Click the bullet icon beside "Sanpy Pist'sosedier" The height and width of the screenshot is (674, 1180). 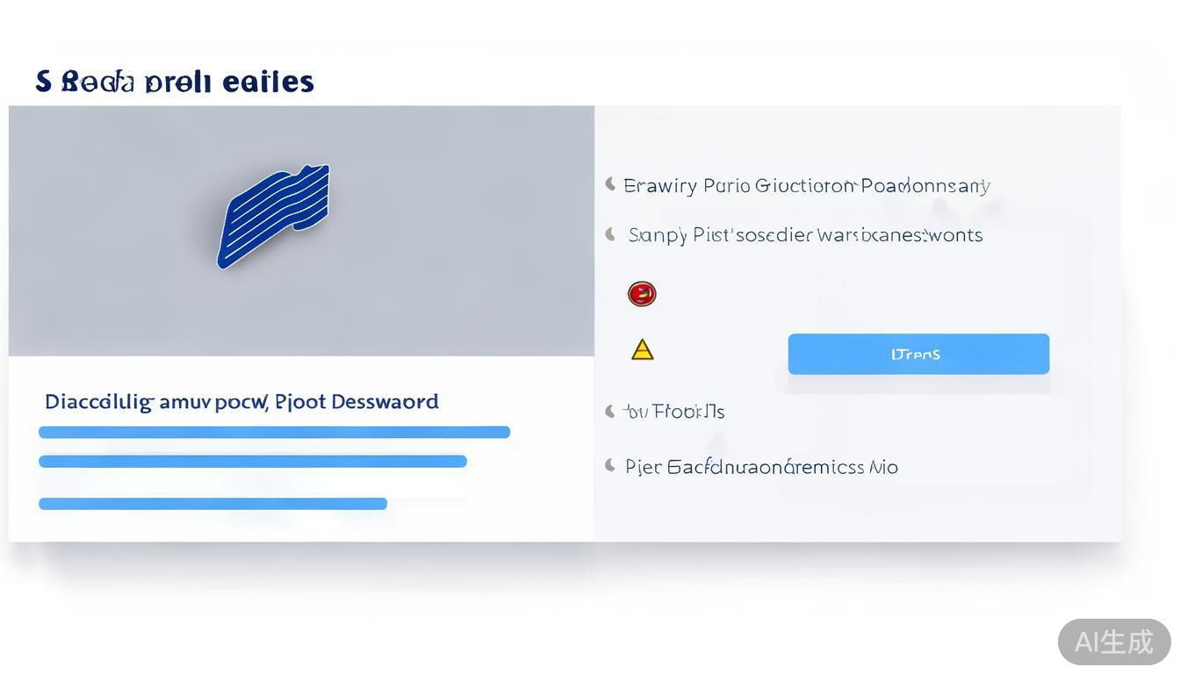point(610,233)
